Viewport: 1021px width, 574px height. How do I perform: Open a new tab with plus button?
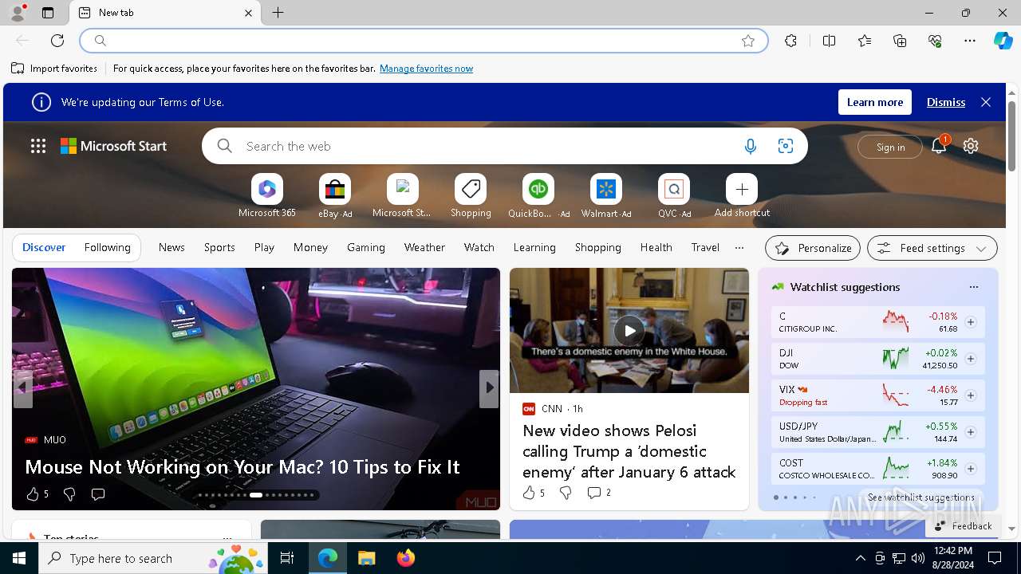(278, 13)
